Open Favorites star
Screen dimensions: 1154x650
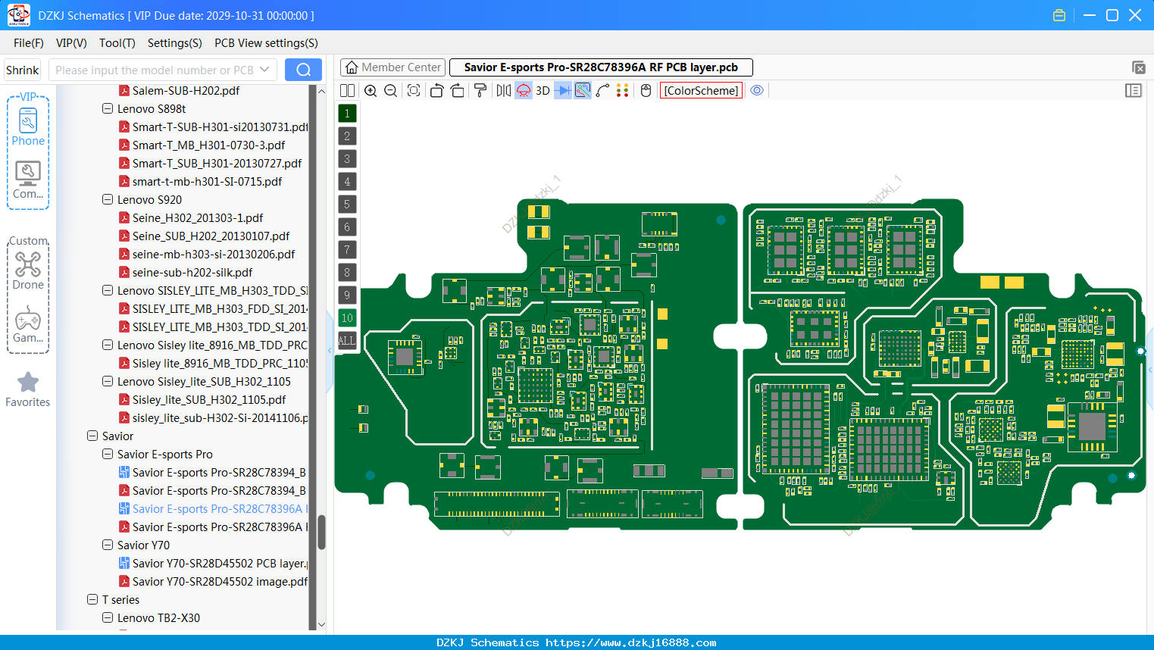pos(28,389)
